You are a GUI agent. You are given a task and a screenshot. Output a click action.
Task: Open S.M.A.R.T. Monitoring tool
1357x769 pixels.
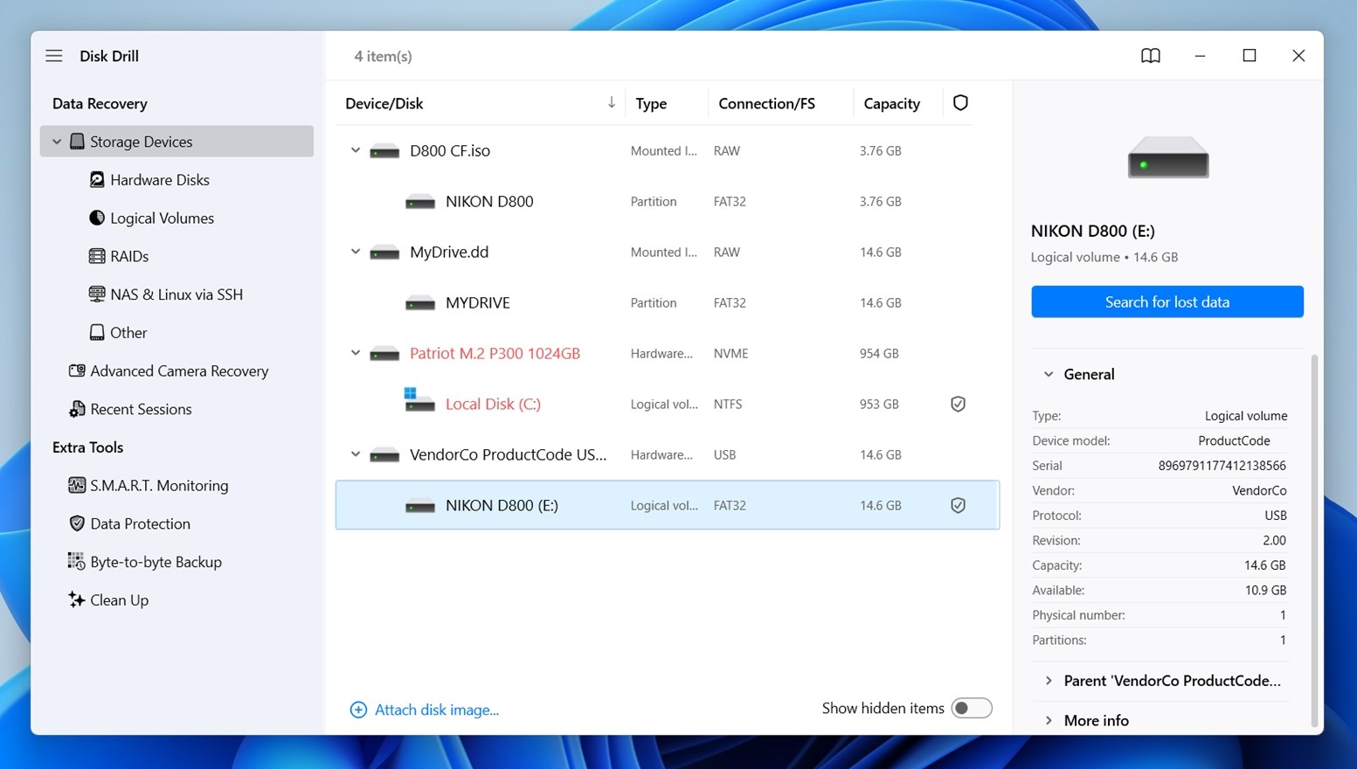pyautogui.click(x=159, y=485)
